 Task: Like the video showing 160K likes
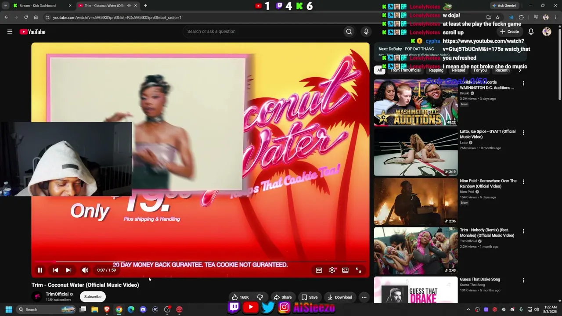(241, 297)
